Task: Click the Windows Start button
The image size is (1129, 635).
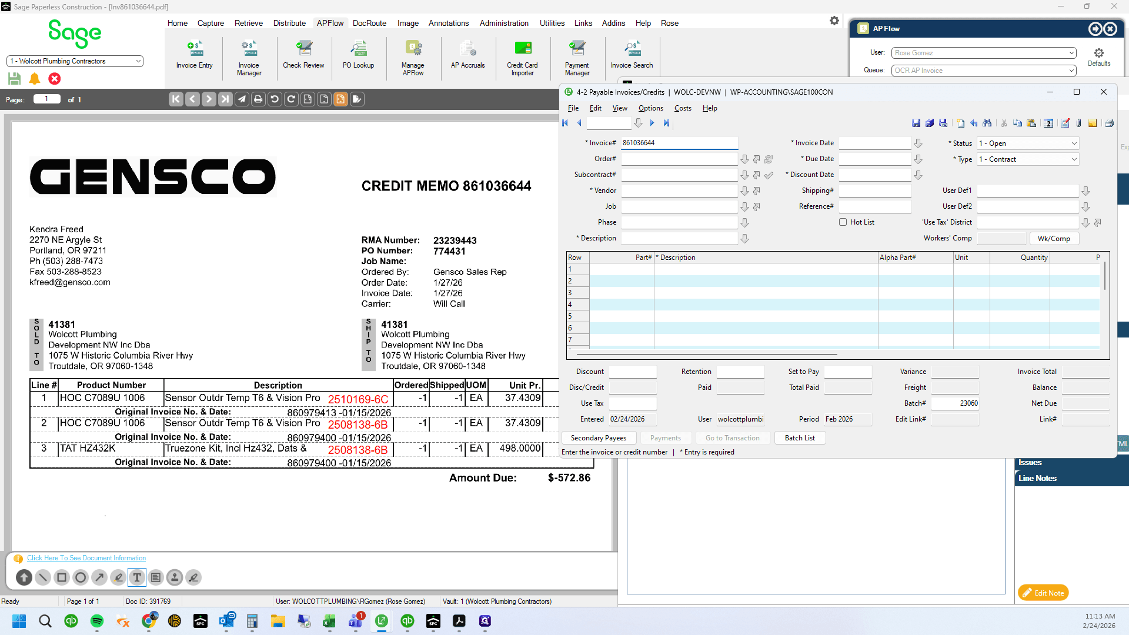Action: tap(19, 621)
